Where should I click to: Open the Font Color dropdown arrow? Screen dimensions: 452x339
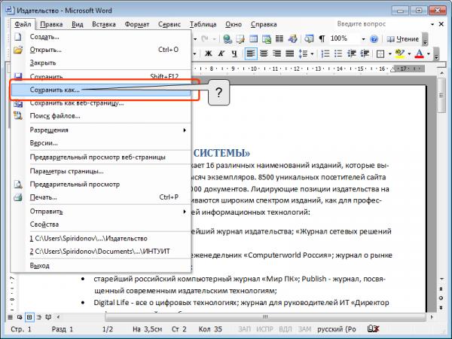click(429, 54)
